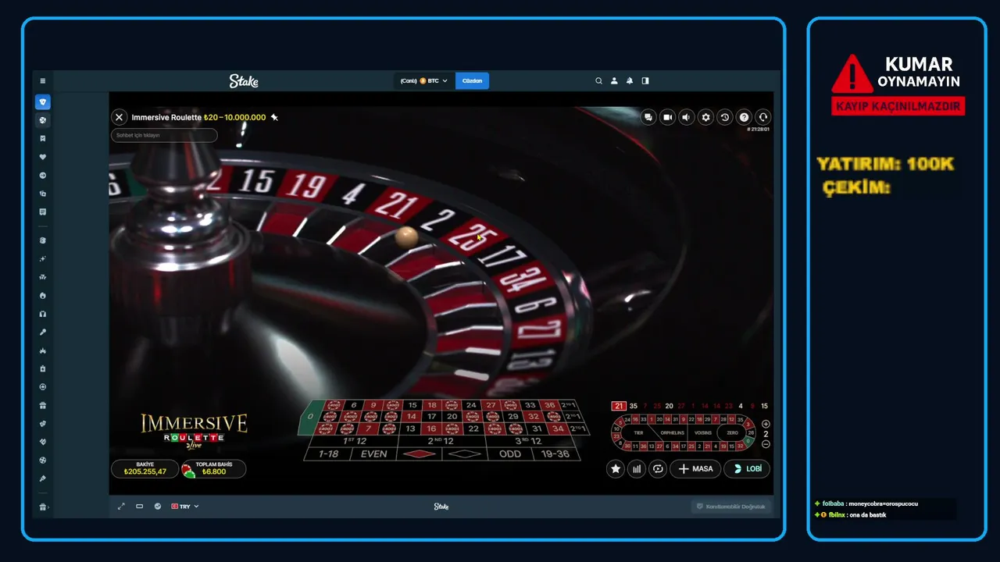
Task: Open the roulette chat bubble icon
Action: point(648,117)
